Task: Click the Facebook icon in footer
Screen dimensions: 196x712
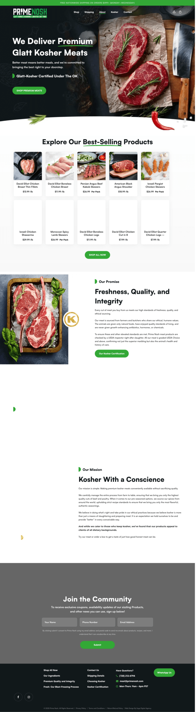Action: pos(18,697)
